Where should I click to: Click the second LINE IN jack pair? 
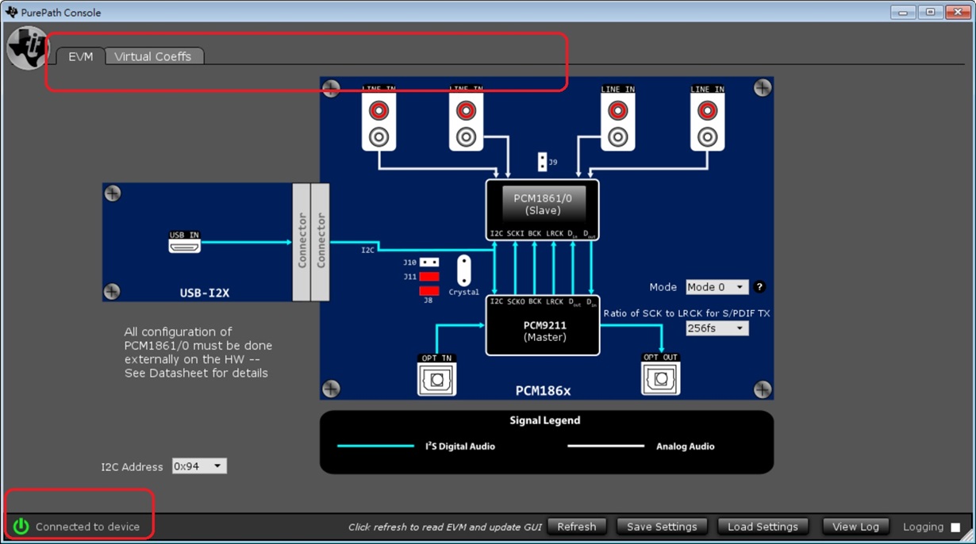coord(467,122)
